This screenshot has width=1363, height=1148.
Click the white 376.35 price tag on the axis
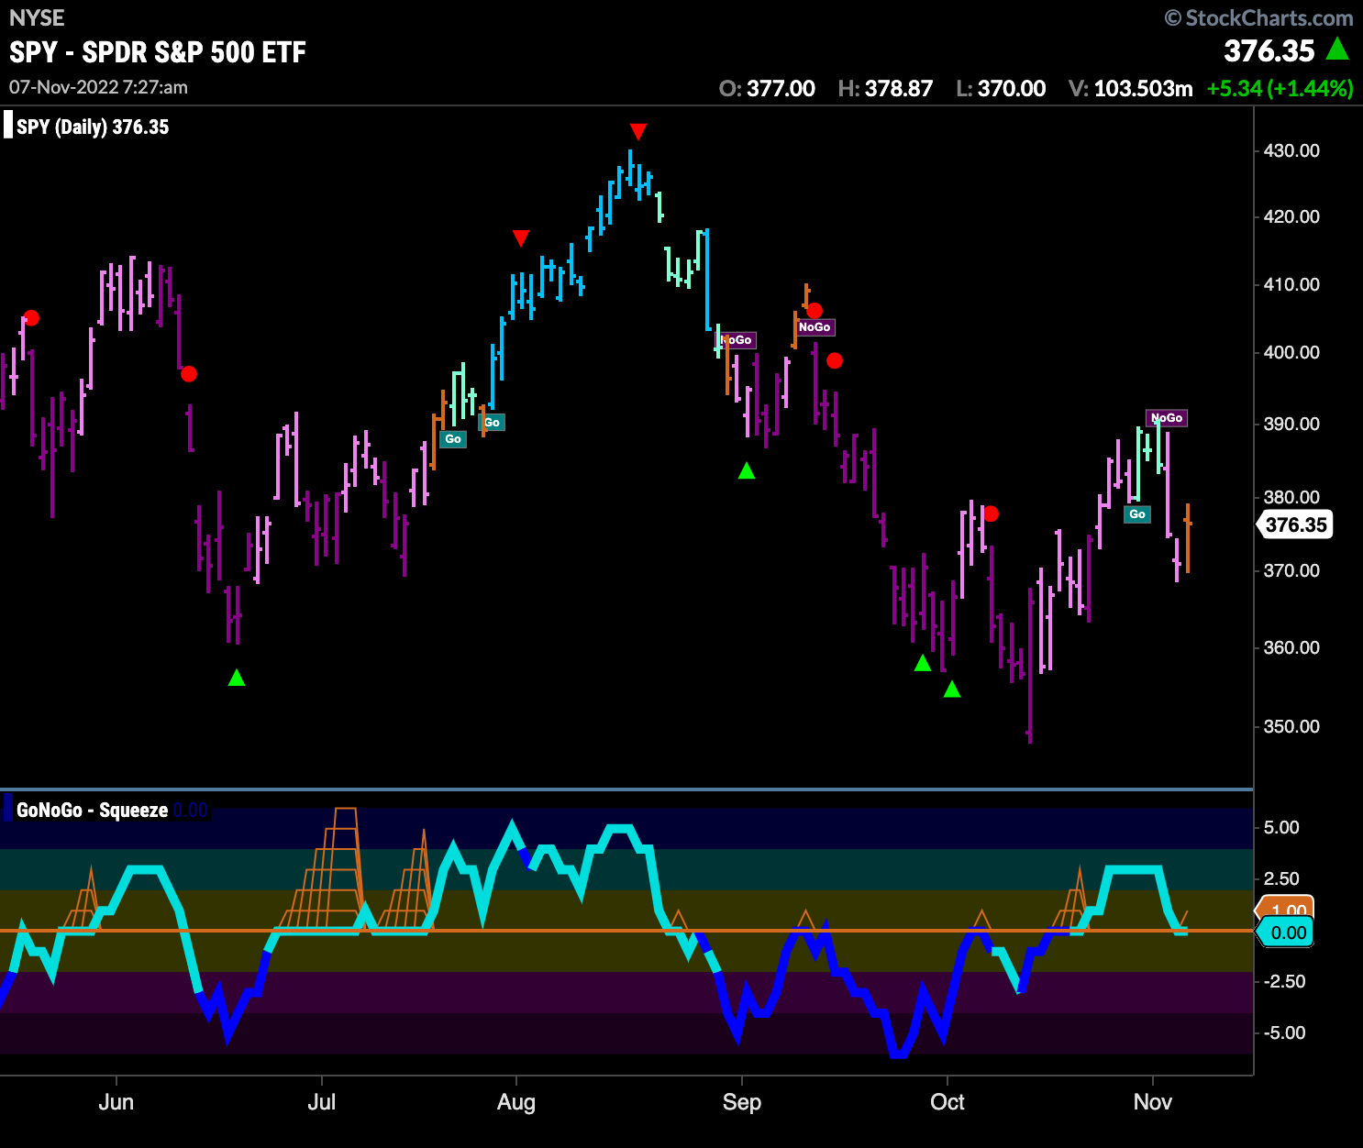point(1294,524)
